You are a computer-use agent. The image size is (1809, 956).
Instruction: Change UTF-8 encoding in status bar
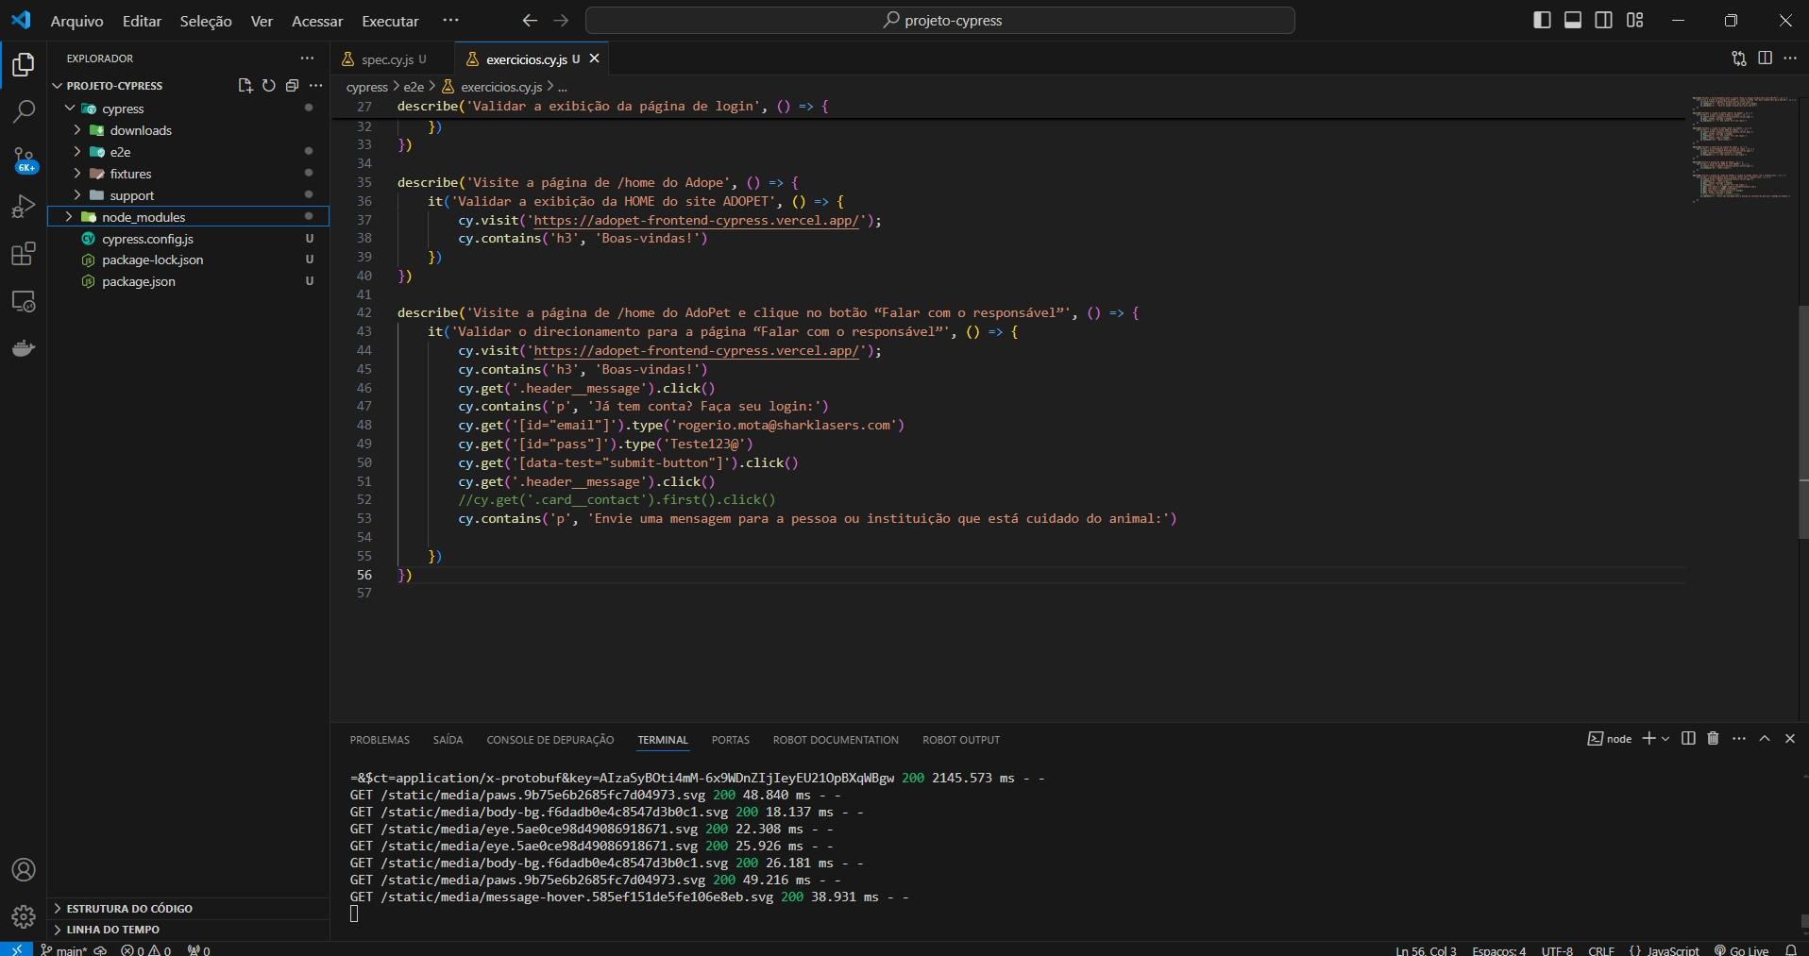[x=1557, y=949]
